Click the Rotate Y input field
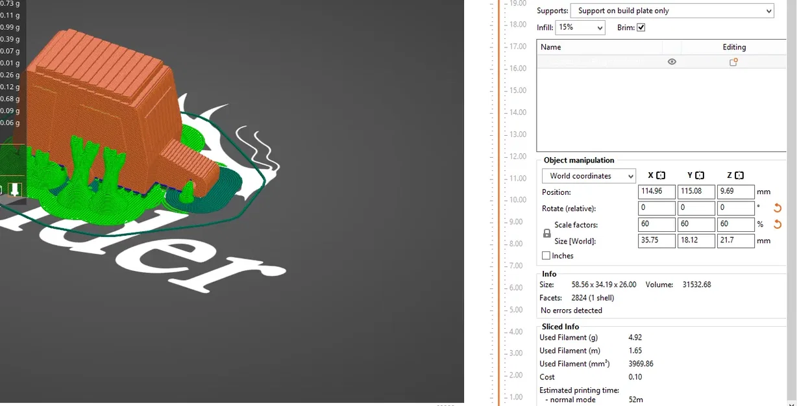 coord(696,209)
